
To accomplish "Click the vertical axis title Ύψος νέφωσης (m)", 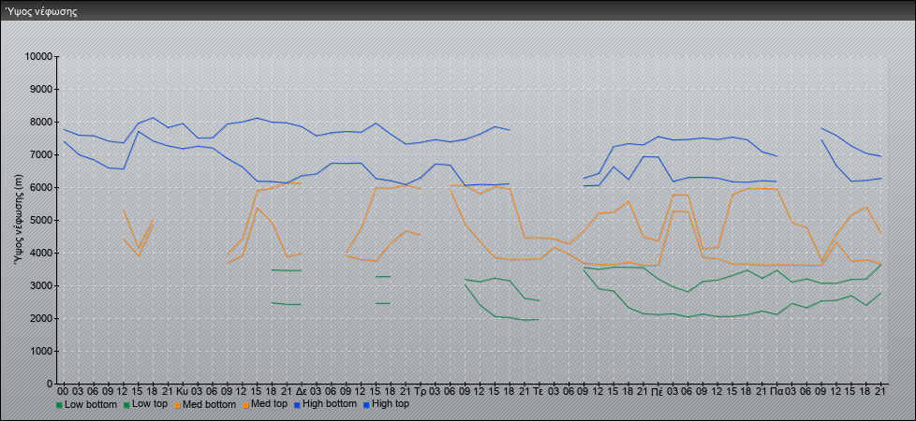I will (x=20, y=220).
